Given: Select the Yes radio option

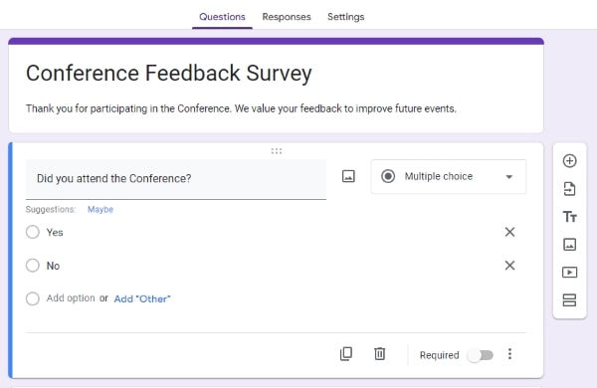Looking at the screenshot, I should [x=33, y=232].
